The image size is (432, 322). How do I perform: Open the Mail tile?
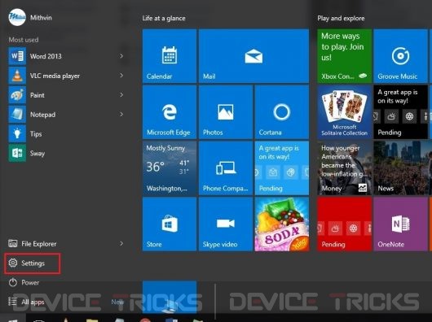click(x=253, y=56)
